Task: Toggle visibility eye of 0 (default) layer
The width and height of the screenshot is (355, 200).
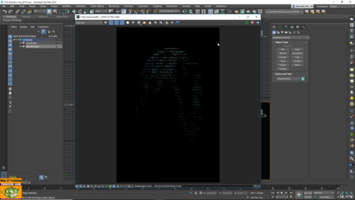Action: (x=17, y=39)
